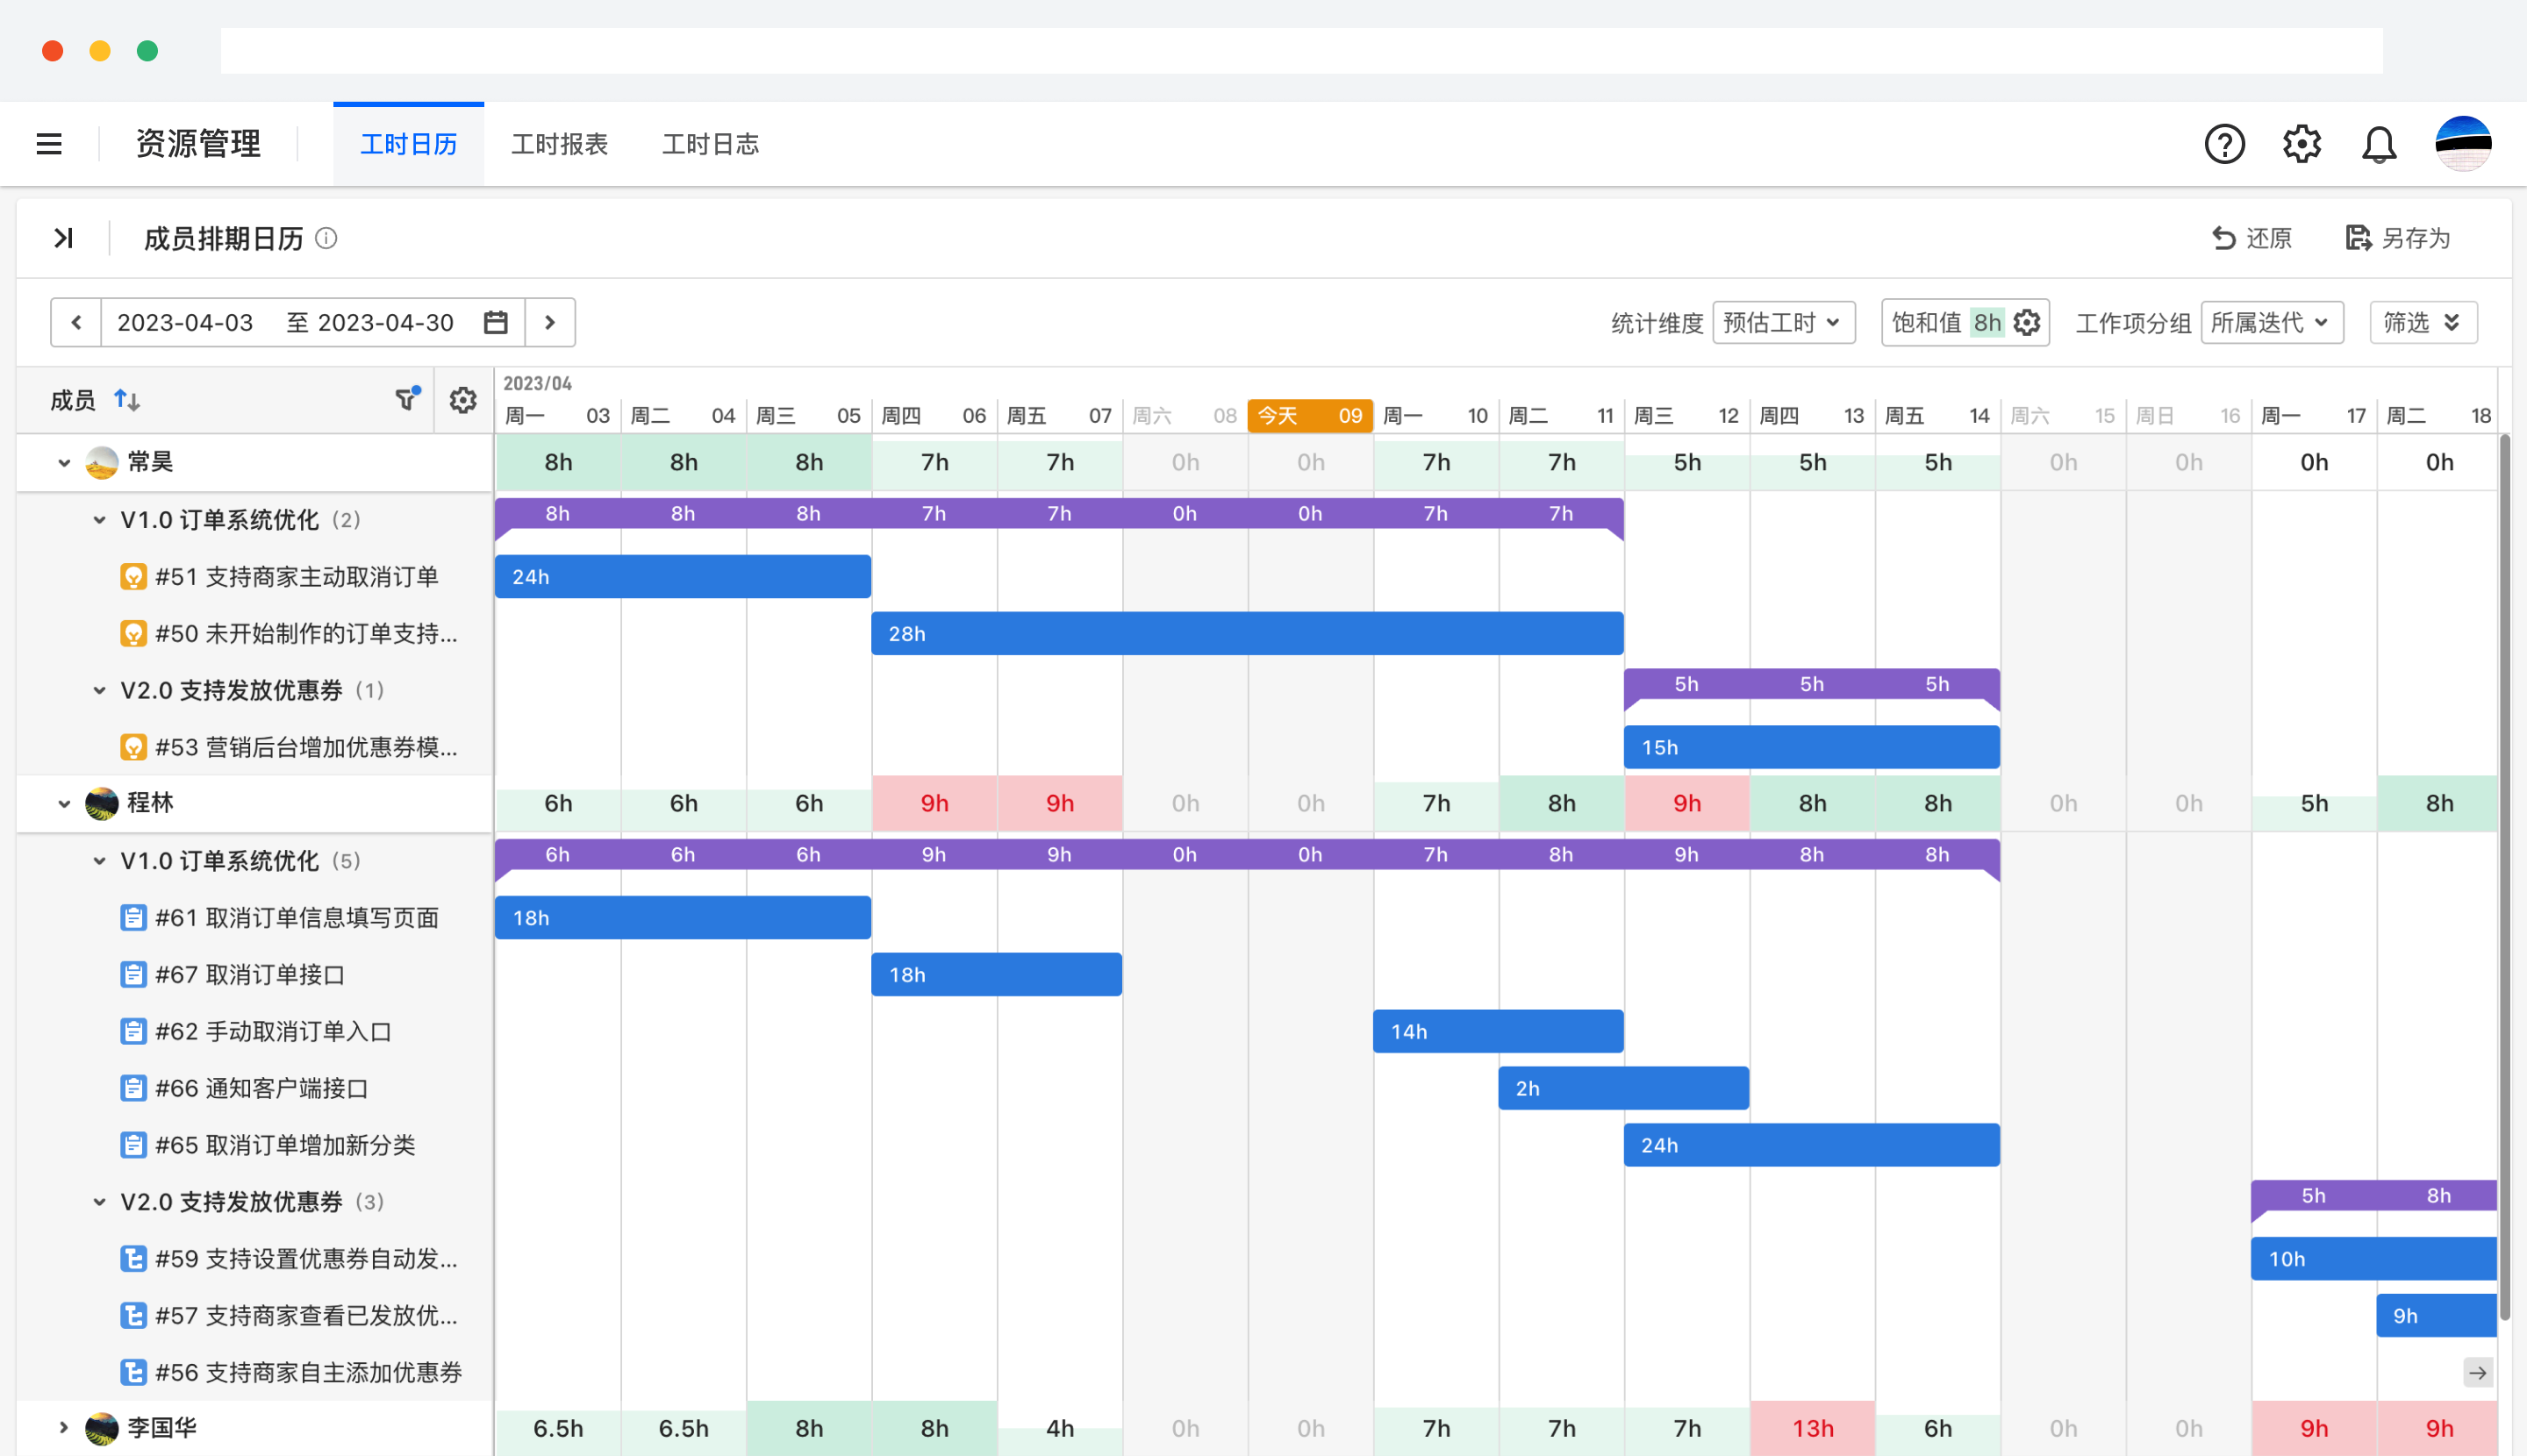
Task: Open global settings gear icon
Action: [2301, 144]
